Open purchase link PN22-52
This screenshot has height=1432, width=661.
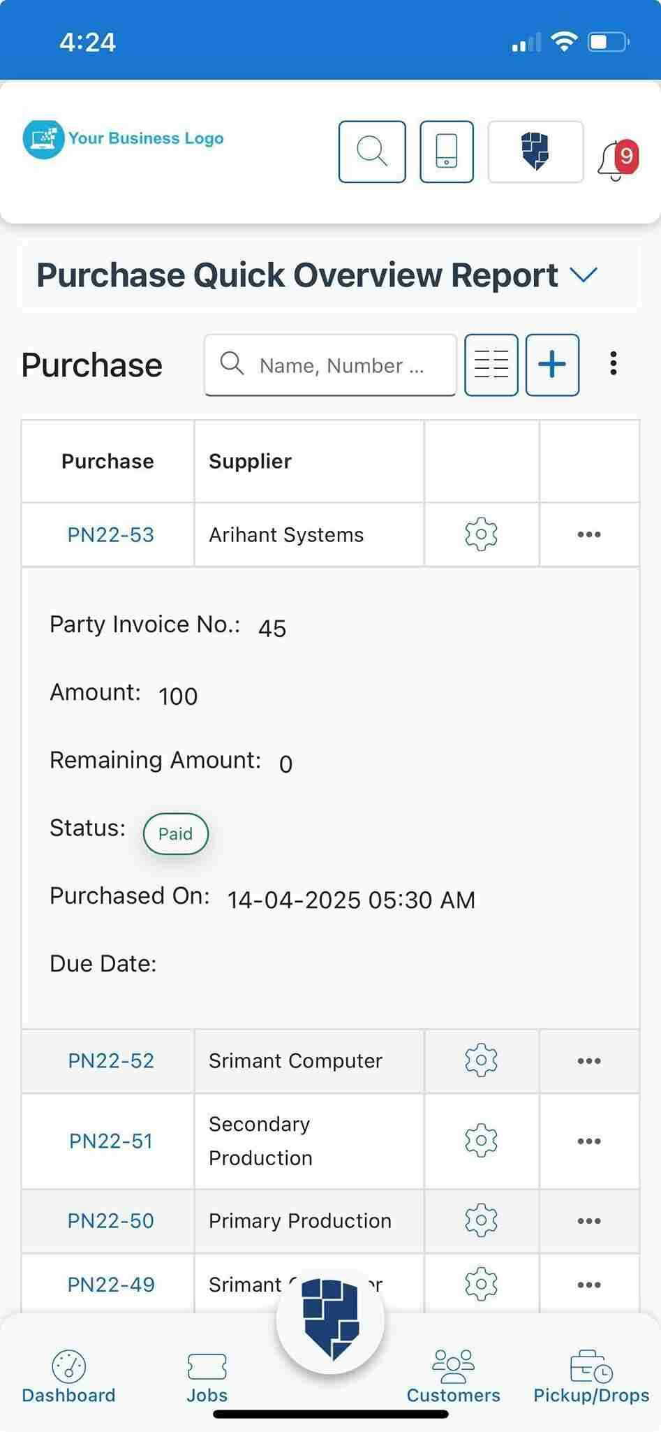pos(111,1060)
